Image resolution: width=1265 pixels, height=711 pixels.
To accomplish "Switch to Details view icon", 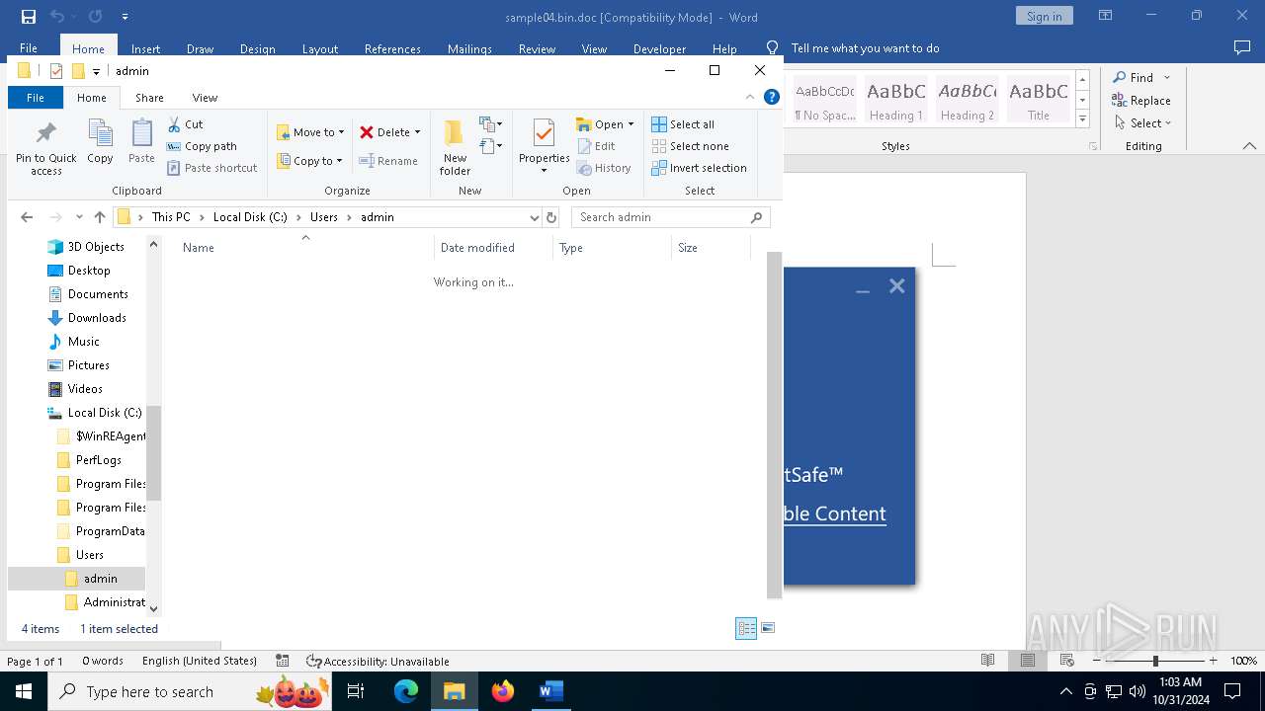I will tap(746, 628).
